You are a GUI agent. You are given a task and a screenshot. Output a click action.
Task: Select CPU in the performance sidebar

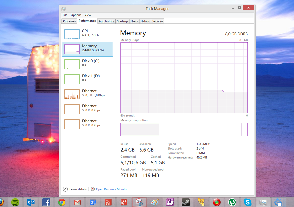[87, 34]
